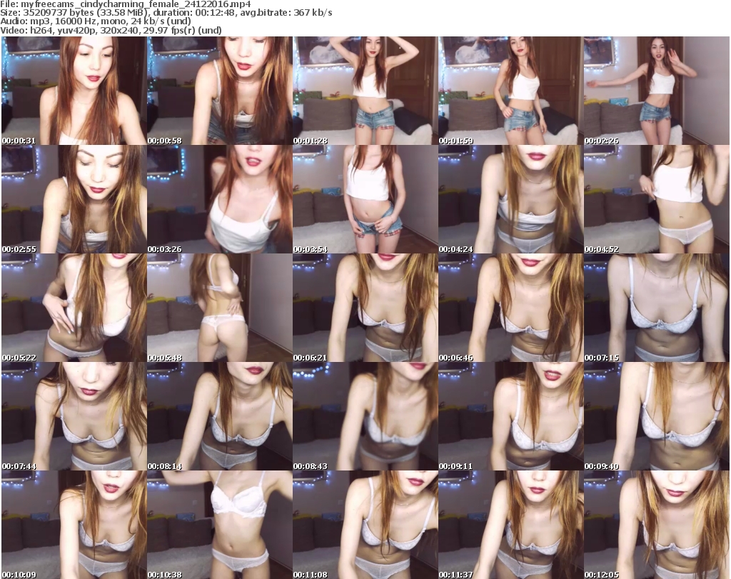The image size is (731, 579).
Task: Open the thumbnail at timestamp 00:06:46
Action: [x=510, y=308]
